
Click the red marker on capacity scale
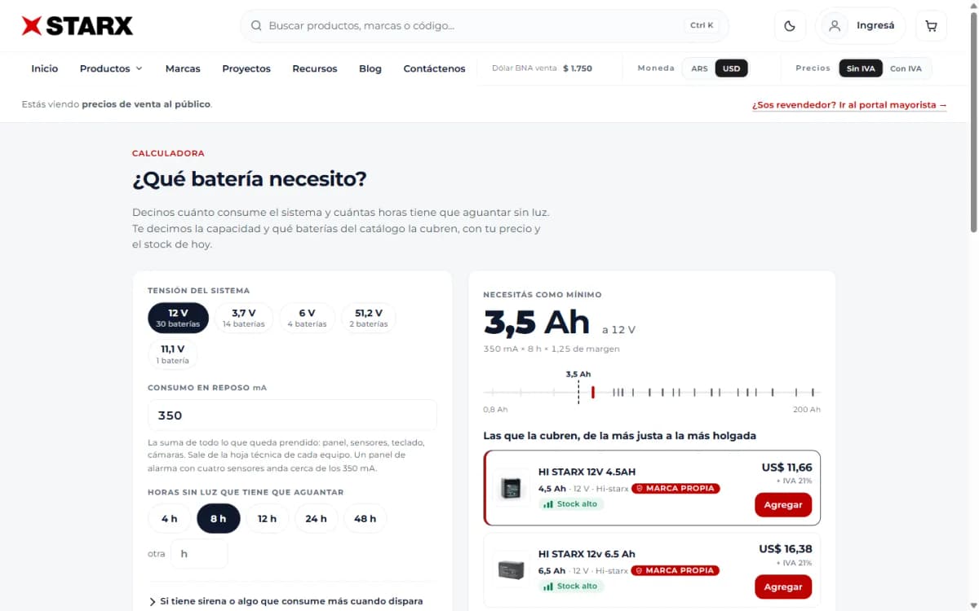[593, 392]
